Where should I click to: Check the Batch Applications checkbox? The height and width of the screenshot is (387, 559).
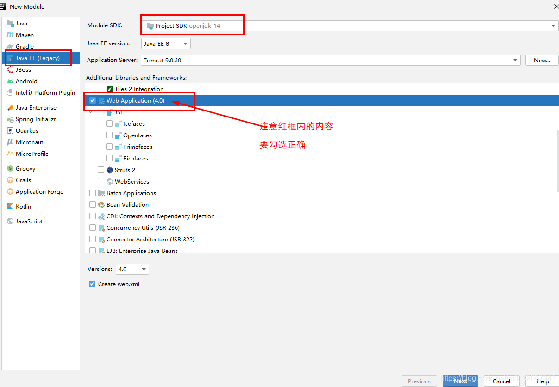pyautogui.click(x=93, y=193)
